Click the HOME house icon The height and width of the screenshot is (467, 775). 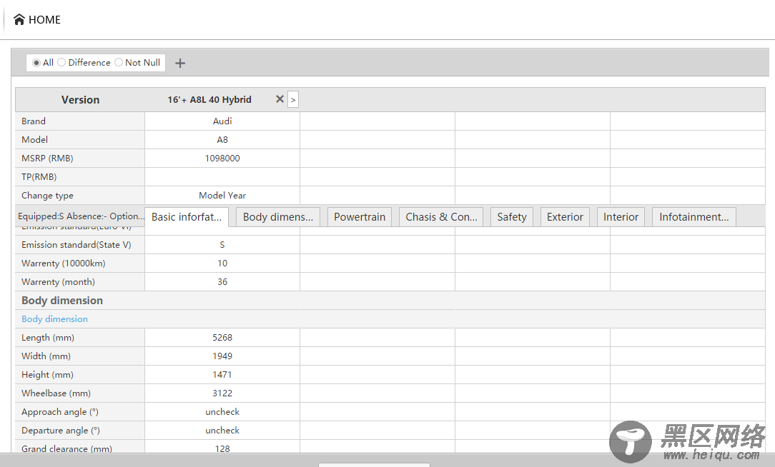click(19, 20)
